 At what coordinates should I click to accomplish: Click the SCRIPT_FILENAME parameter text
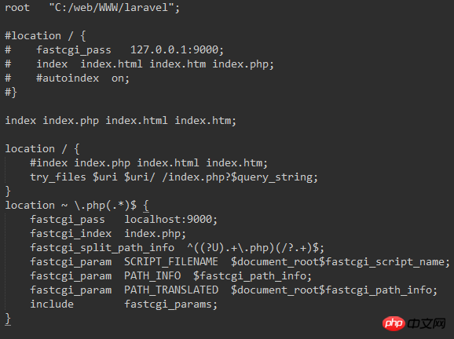pos(171,262)
